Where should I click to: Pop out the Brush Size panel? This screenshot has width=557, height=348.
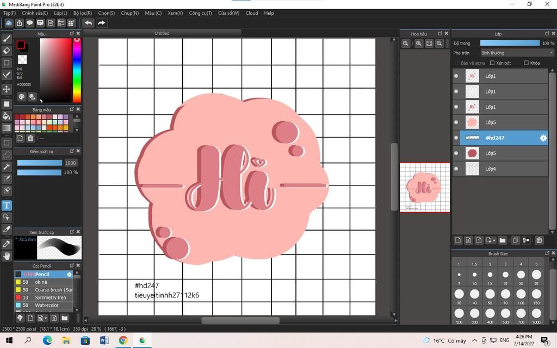[547, 253]
